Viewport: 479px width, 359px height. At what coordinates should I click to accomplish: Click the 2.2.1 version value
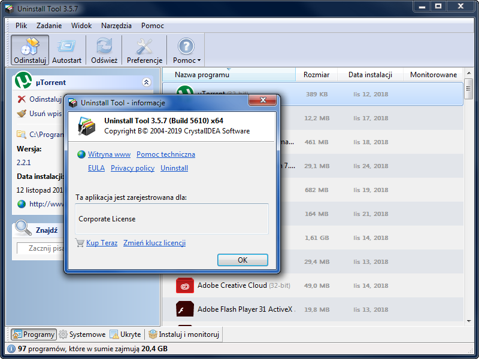tap(23, 163)
